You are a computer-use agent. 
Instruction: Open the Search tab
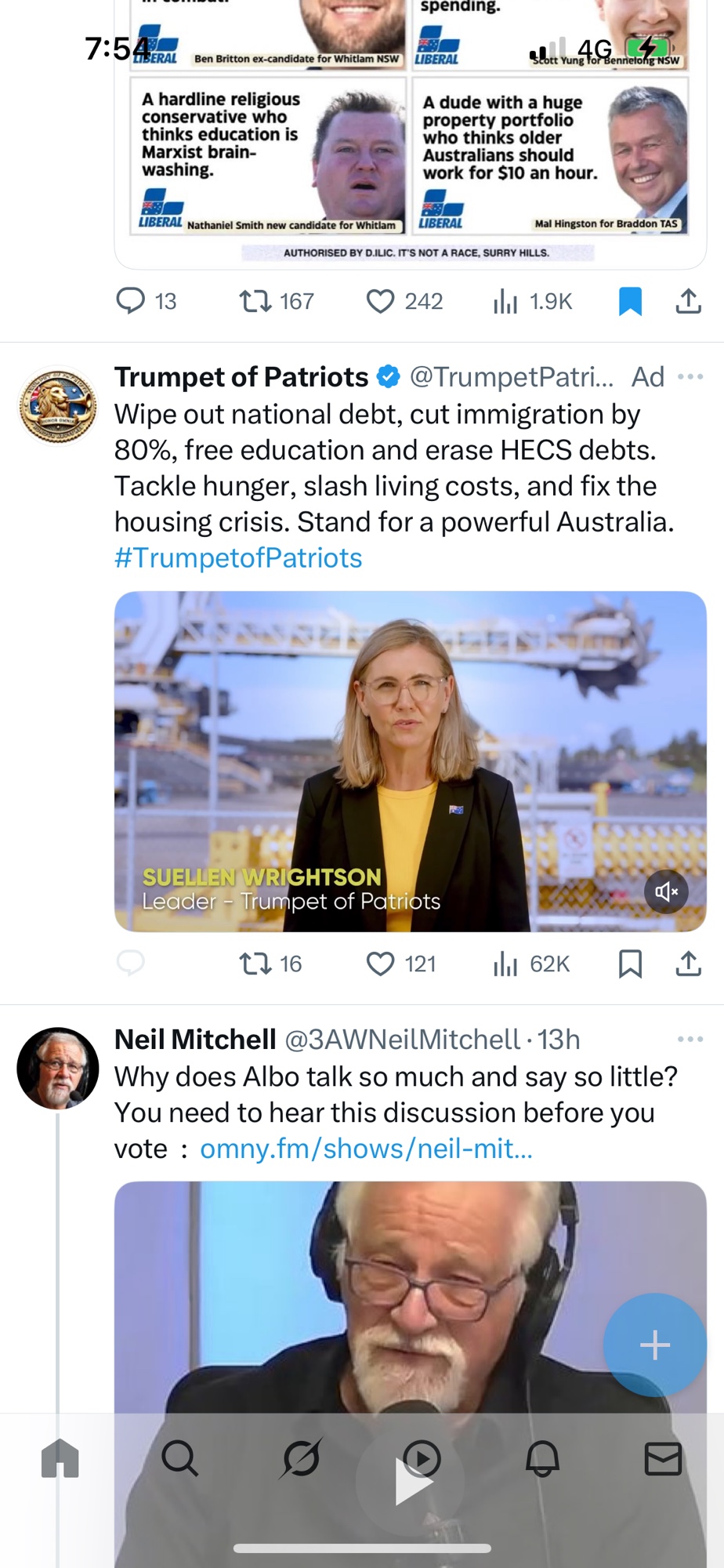point(180,1459)
